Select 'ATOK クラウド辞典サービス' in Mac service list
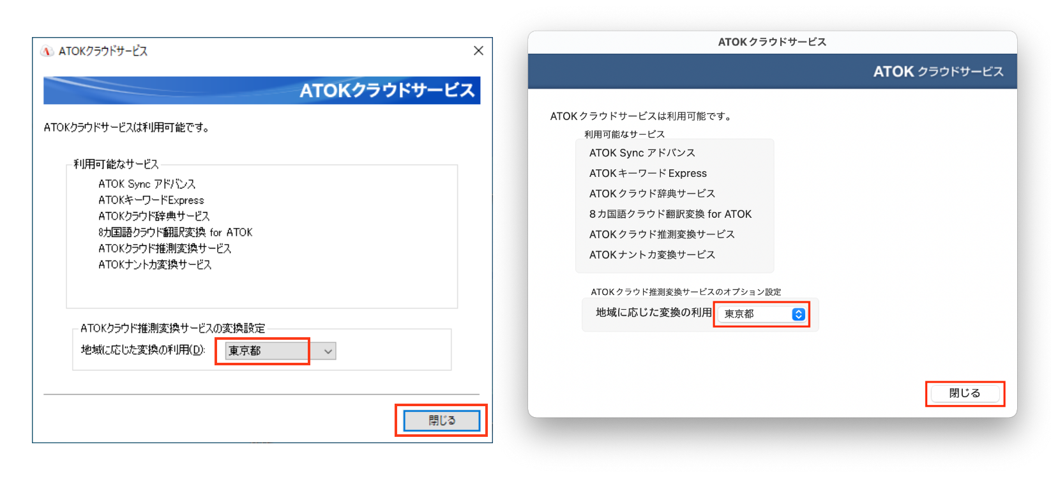Image resolution: width=1051 pixels, height=479 pixels. 652,194
